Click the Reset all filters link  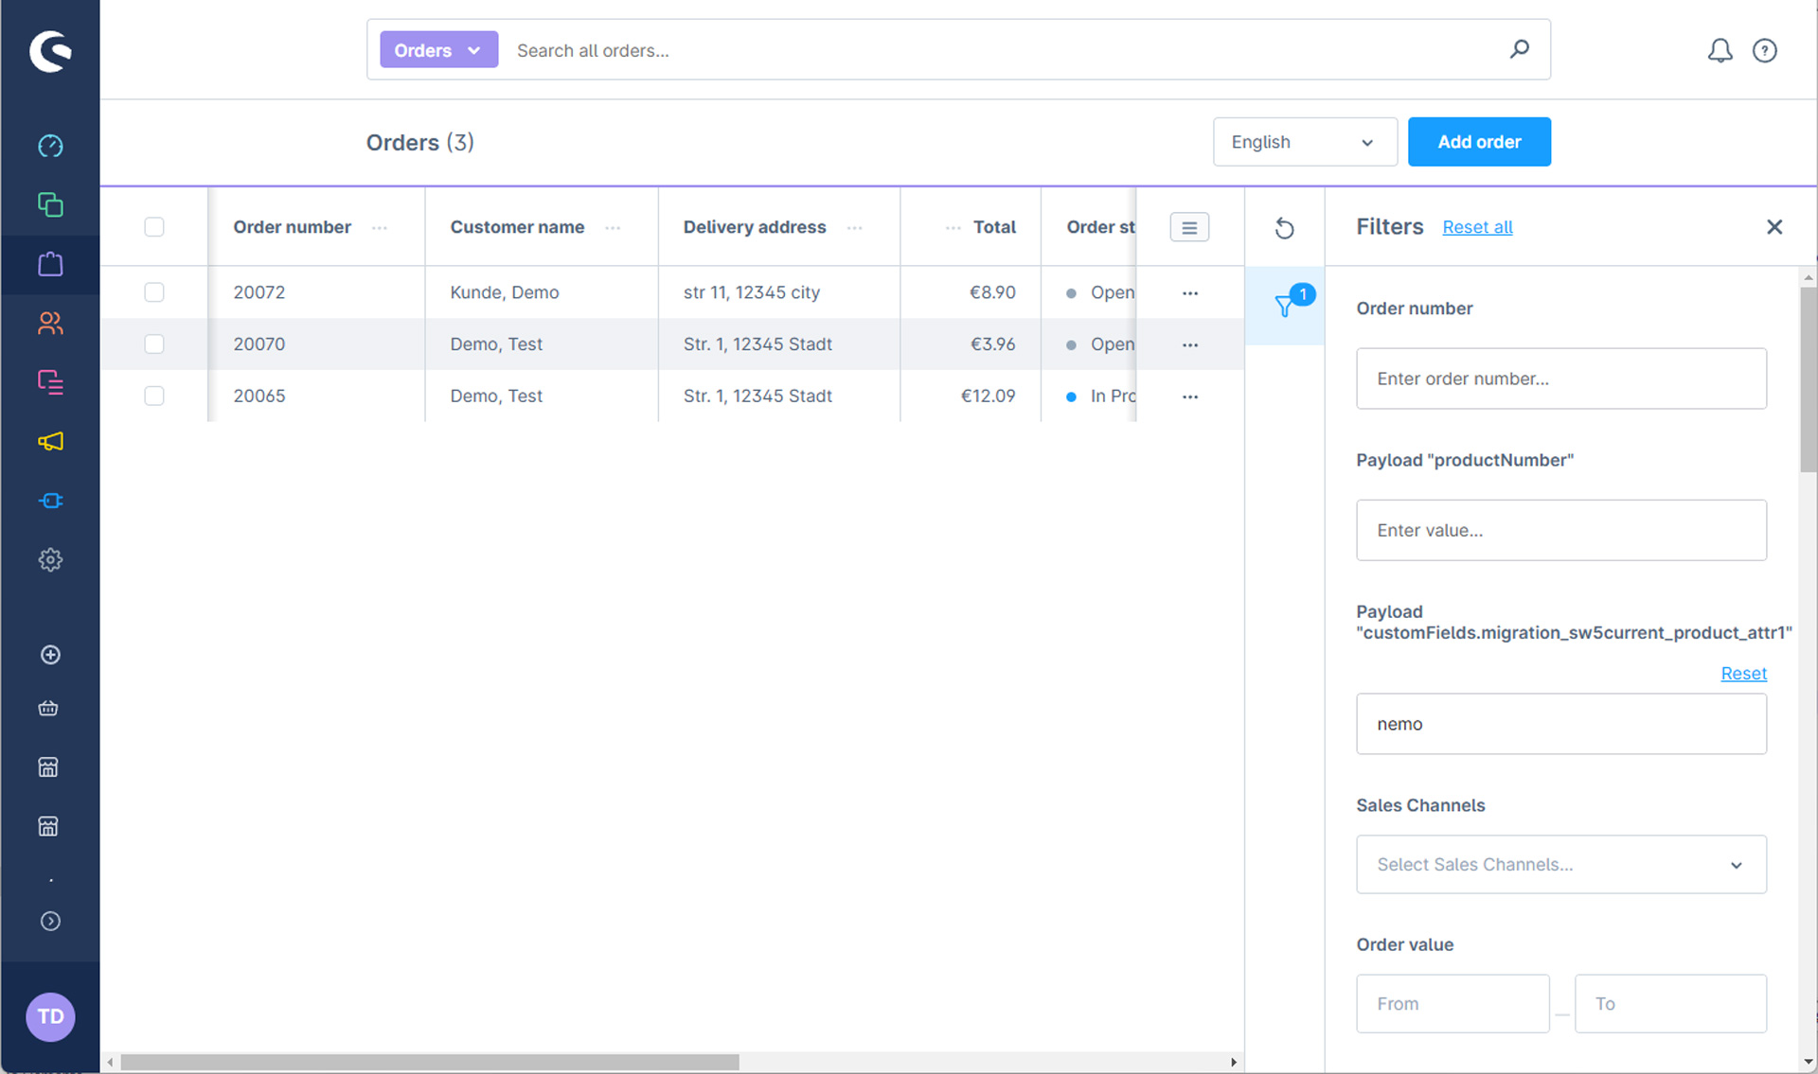point(1476,227)
